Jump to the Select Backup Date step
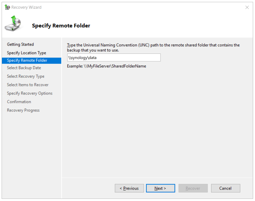 coord(24,68)
